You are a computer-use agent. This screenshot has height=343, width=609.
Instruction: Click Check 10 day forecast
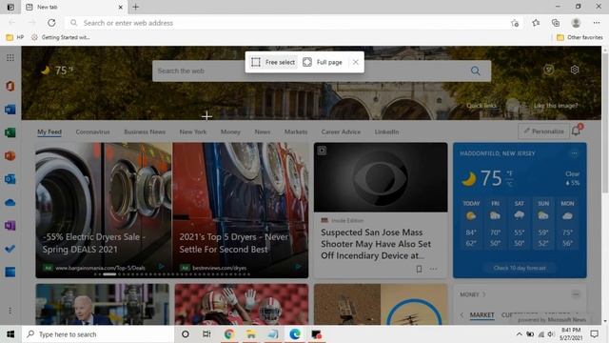tap(520, 268)
